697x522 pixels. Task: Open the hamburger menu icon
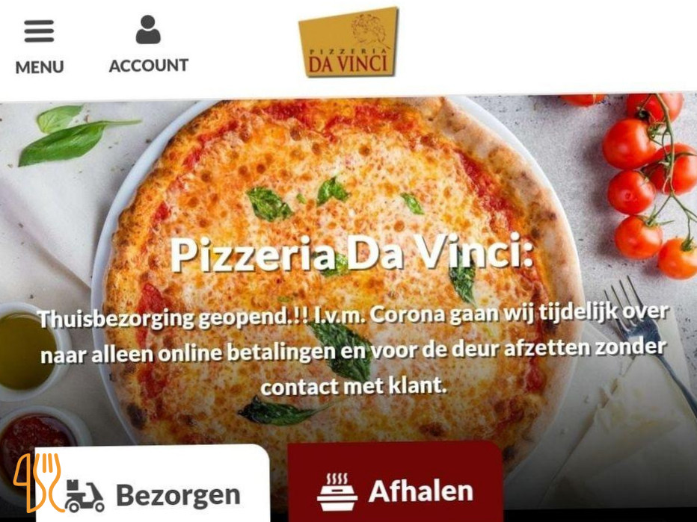tap(39, 31)
